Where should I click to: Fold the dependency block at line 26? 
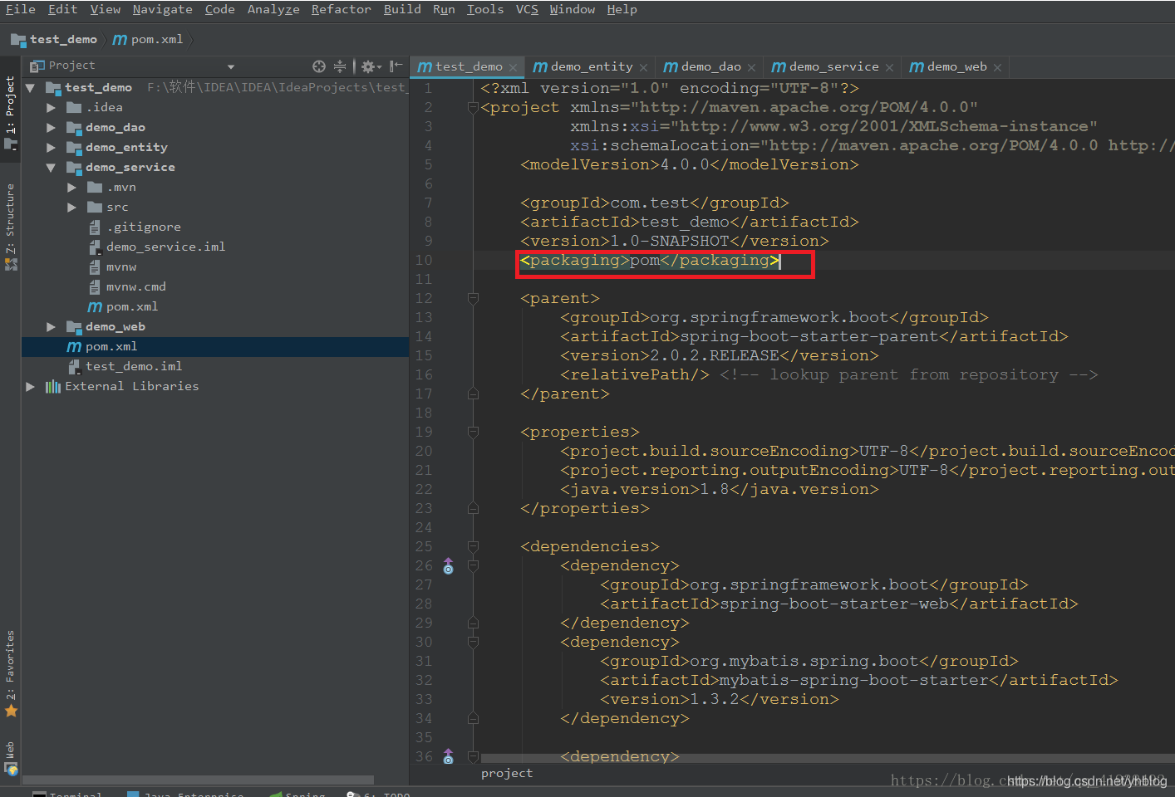point(473,566)
